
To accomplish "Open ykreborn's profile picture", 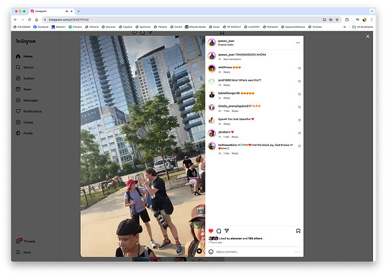I will tap(212, 133).
